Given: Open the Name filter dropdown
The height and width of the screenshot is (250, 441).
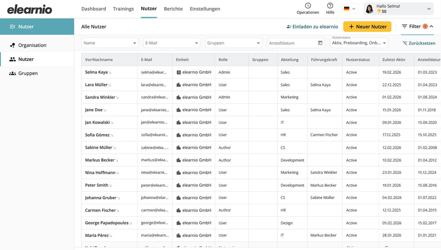Looking at the screenshot, I should point(110,43).
